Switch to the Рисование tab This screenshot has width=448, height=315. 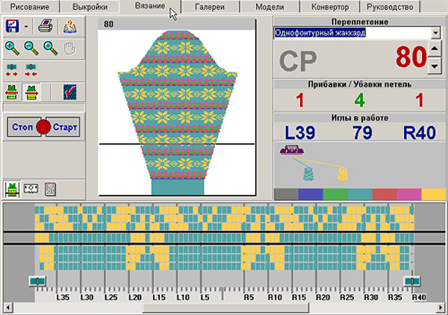pos(29,7)
